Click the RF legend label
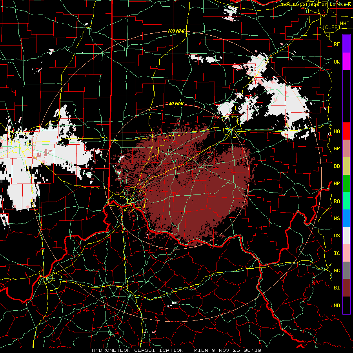The height and width of the screenshot is (353, 353). click(337, 44)
